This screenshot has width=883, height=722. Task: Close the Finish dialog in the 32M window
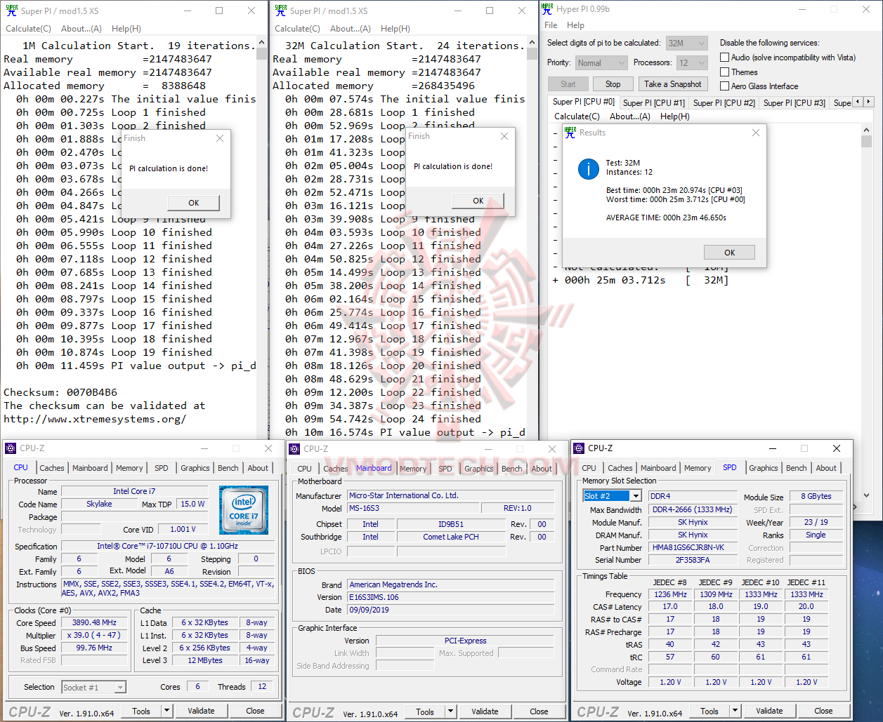[x=504, y=136]
